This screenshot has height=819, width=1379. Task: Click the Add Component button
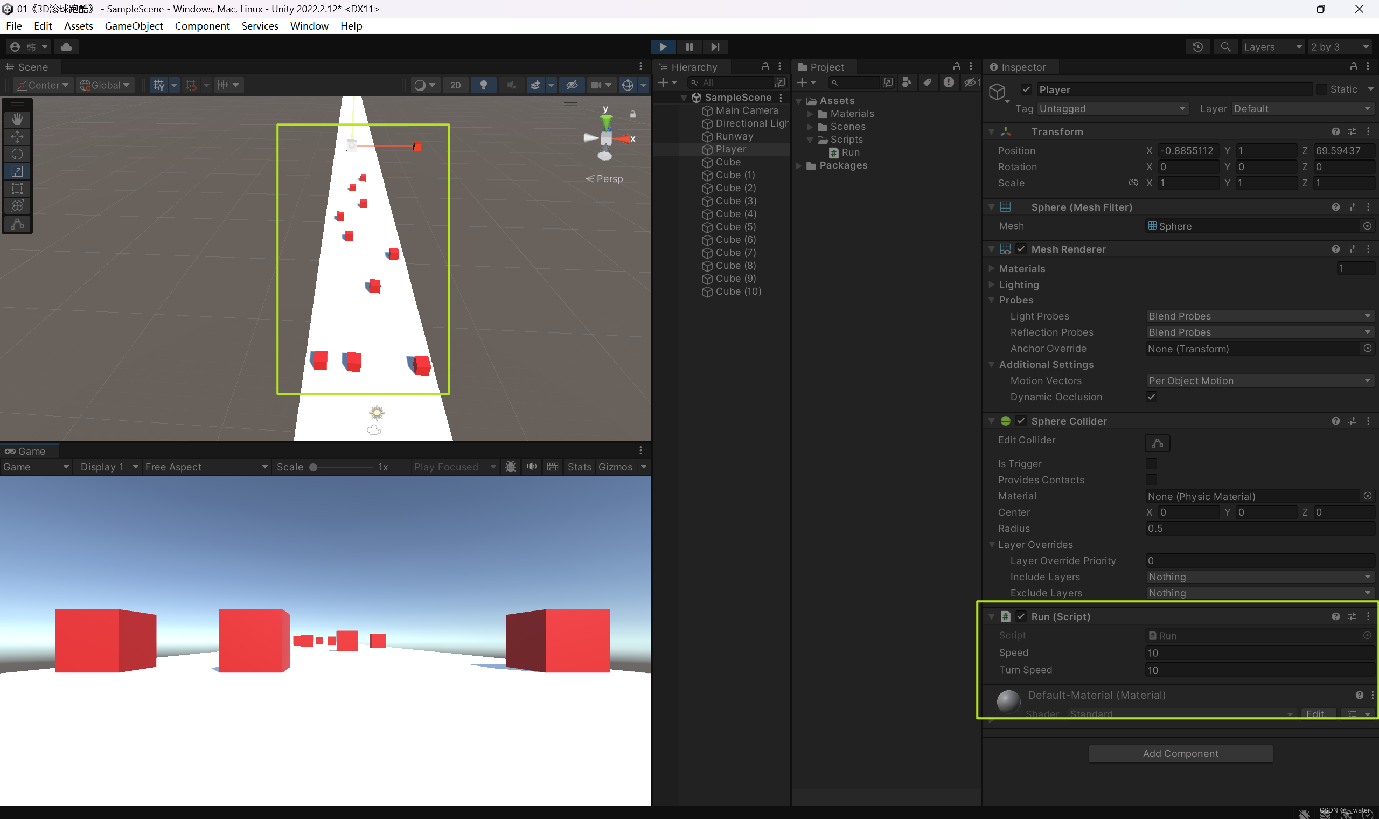tap(1180, 753)
